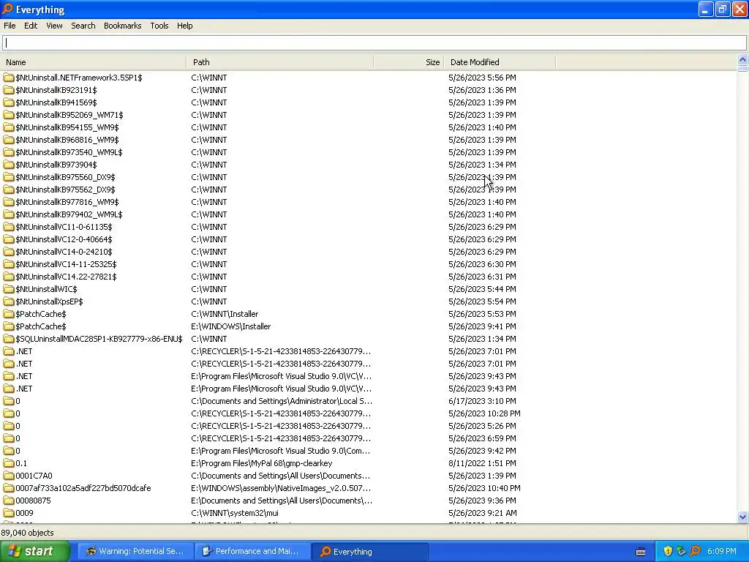Switch to the Performance and Mai... taskbar window
749x562 pixels.
(252, 551)
